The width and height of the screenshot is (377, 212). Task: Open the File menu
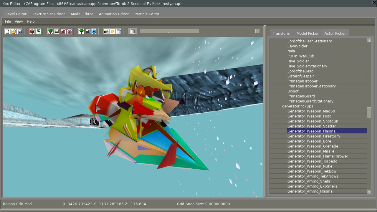[x=8, y=21]
